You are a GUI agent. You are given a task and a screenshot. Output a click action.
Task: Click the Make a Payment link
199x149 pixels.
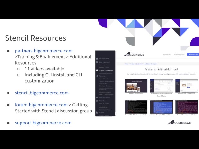pyautogui.click(x=179, y=55)
